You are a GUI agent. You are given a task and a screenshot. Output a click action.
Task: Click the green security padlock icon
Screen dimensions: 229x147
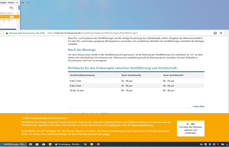(x=6, y=33)
